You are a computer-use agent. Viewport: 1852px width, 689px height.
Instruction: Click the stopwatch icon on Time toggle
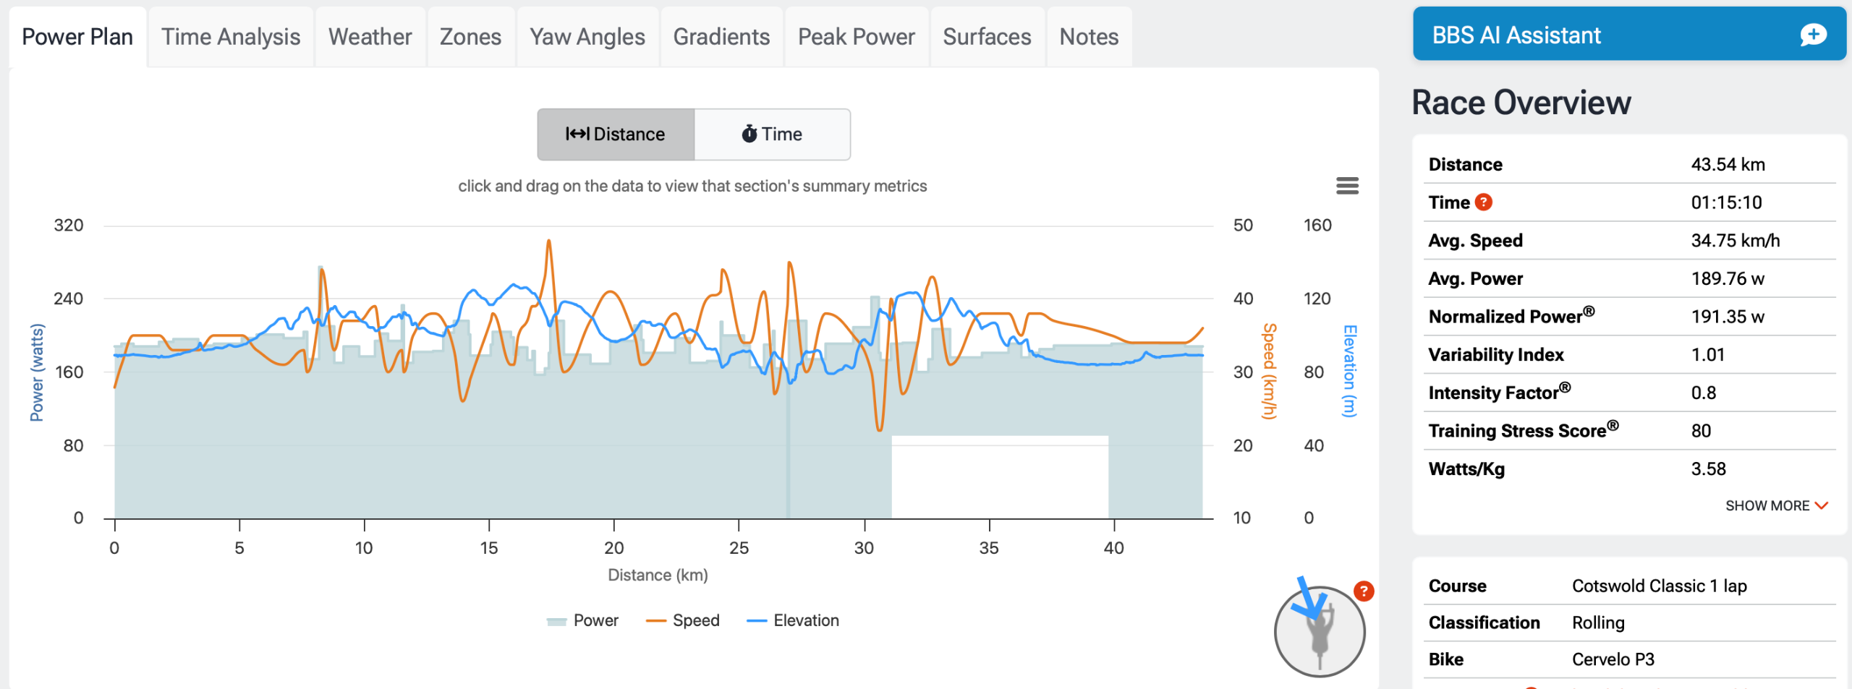pos(749,134)
